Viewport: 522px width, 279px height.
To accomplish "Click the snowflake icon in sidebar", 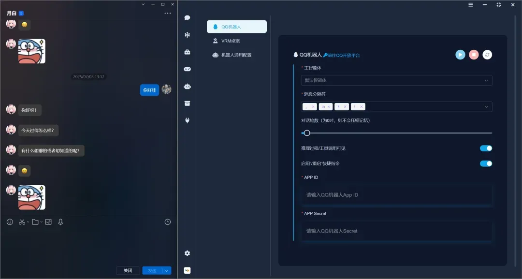I will [x=187, y=35].
